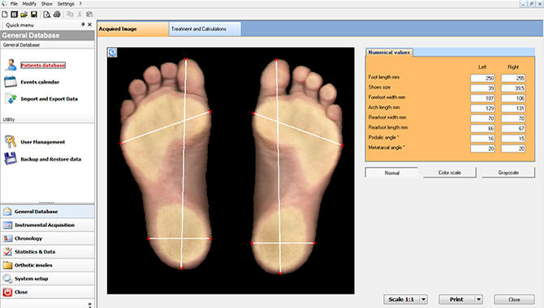Click the application logo in menu bar
The width and height of the screenshot is (544, 308).
(x=4, y=4)
